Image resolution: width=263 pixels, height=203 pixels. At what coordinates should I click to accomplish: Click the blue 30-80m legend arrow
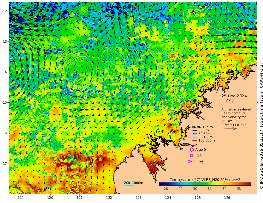tap(195, 134)
